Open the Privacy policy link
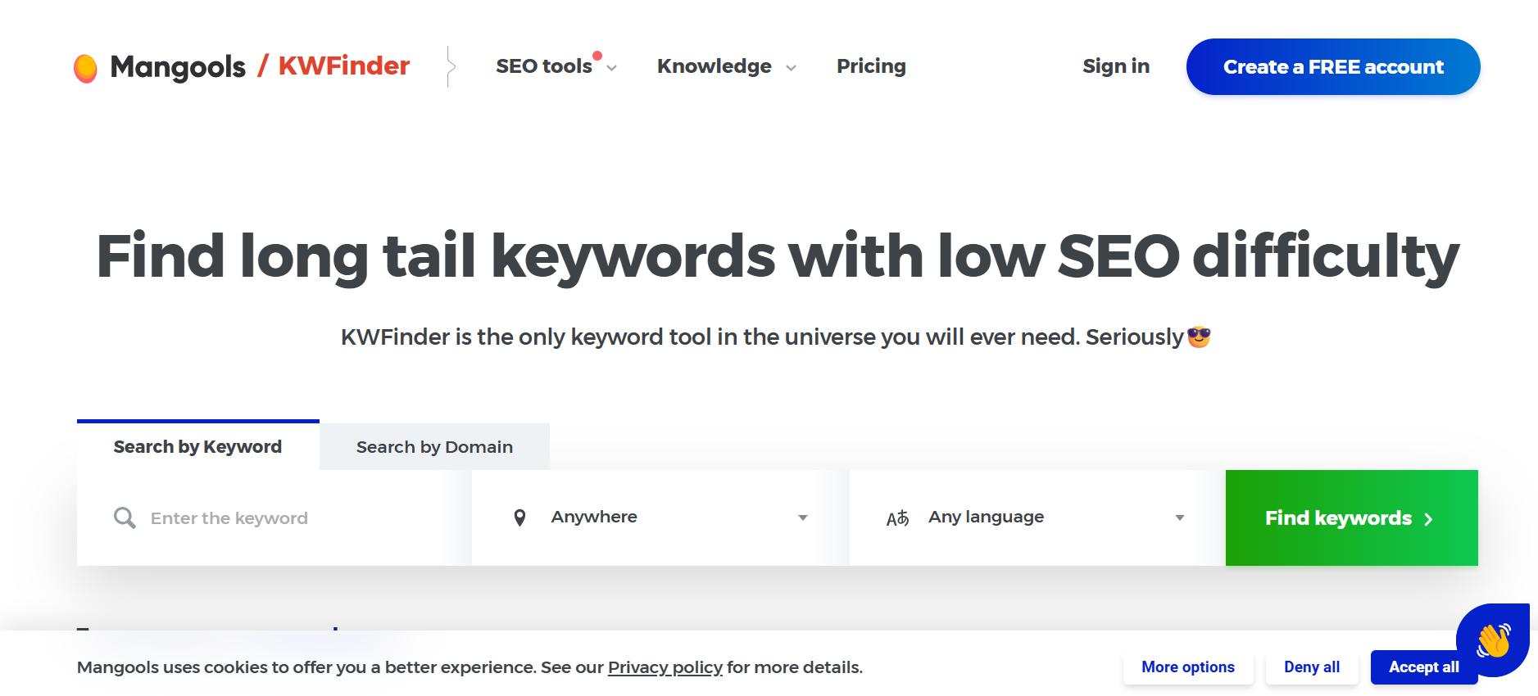Viewport: 1538px width, 696px height. pos(665,667)
